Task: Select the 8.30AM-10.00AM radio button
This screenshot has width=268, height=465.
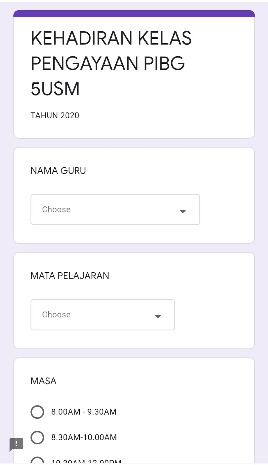Action: (x=37, y=437)
